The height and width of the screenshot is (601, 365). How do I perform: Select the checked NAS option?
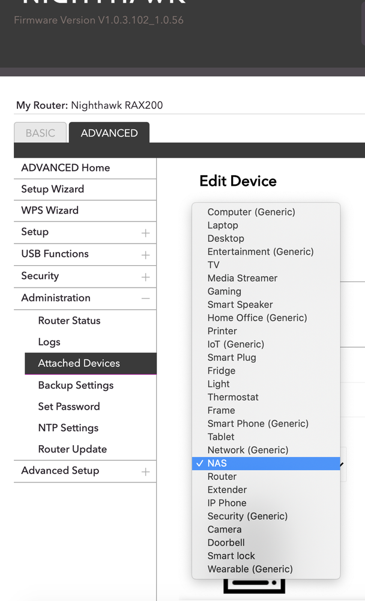coord(217,463)
